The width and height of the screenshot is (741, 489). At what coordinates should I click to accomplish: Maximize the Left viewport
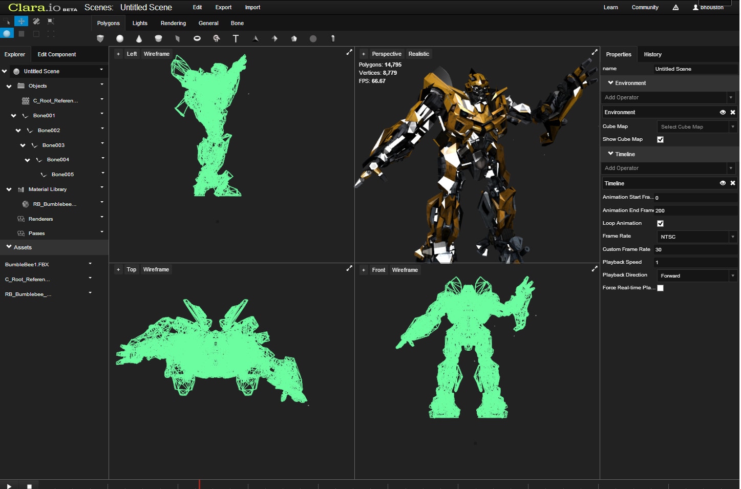click(x=349, y=52)
